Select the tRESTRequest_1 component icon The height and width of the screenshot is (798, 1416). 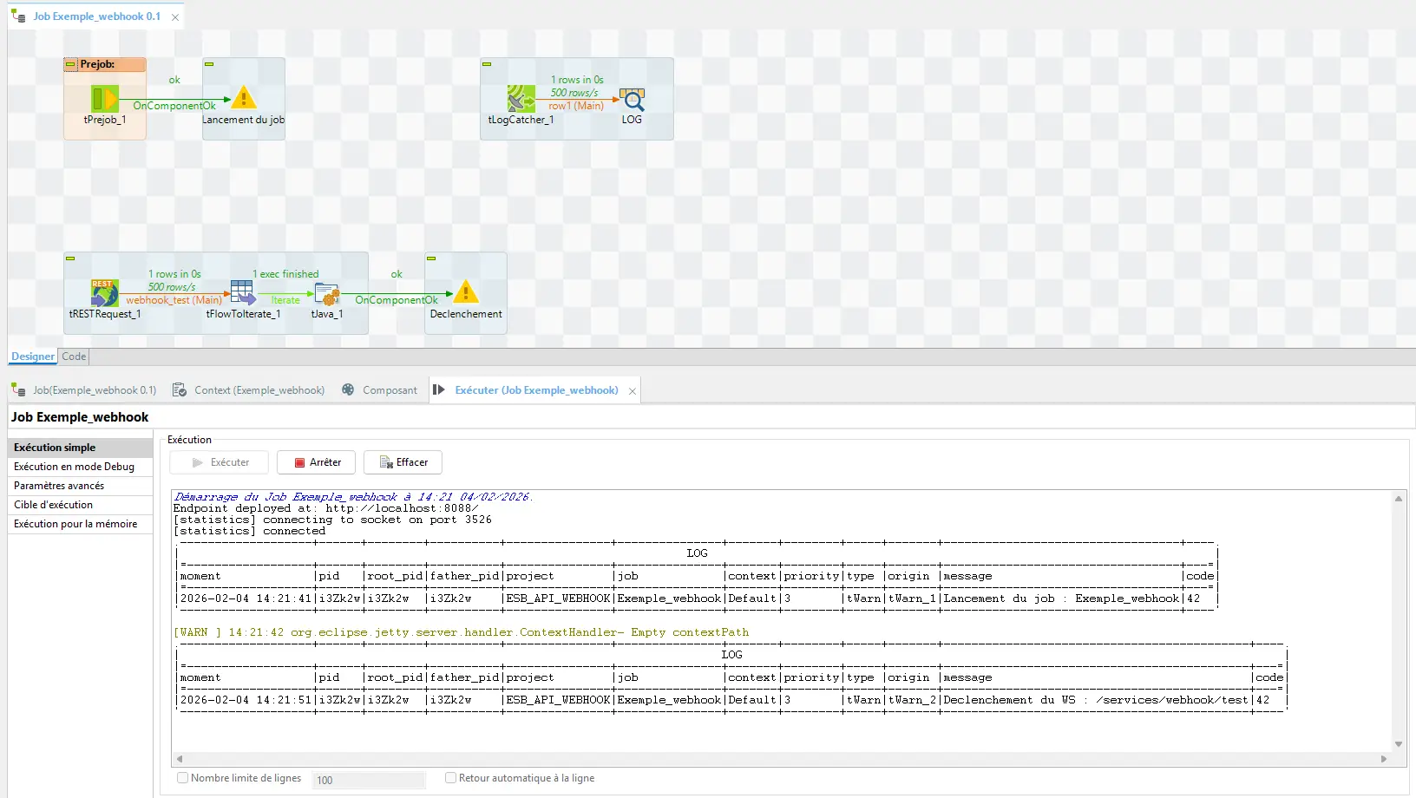point(104,293)
